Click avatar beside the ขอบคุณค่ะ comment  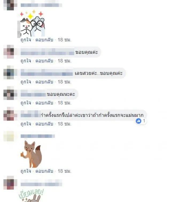(x=9, y=52)
